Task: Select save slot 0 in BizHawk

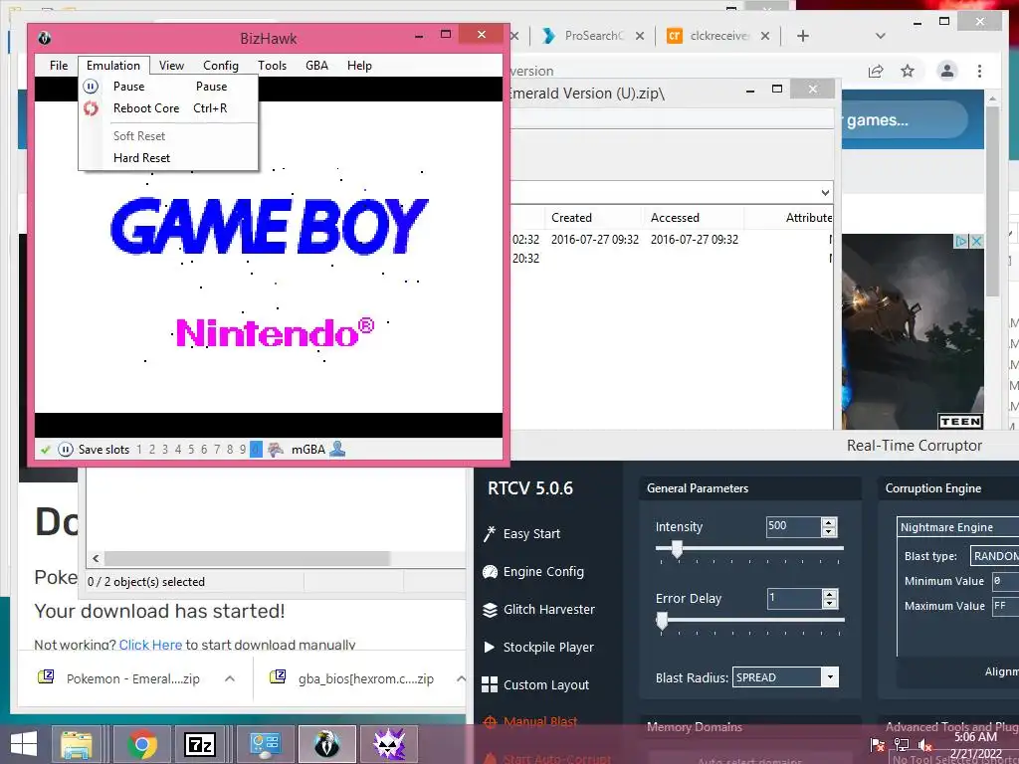Action: (x=256, y=450)
